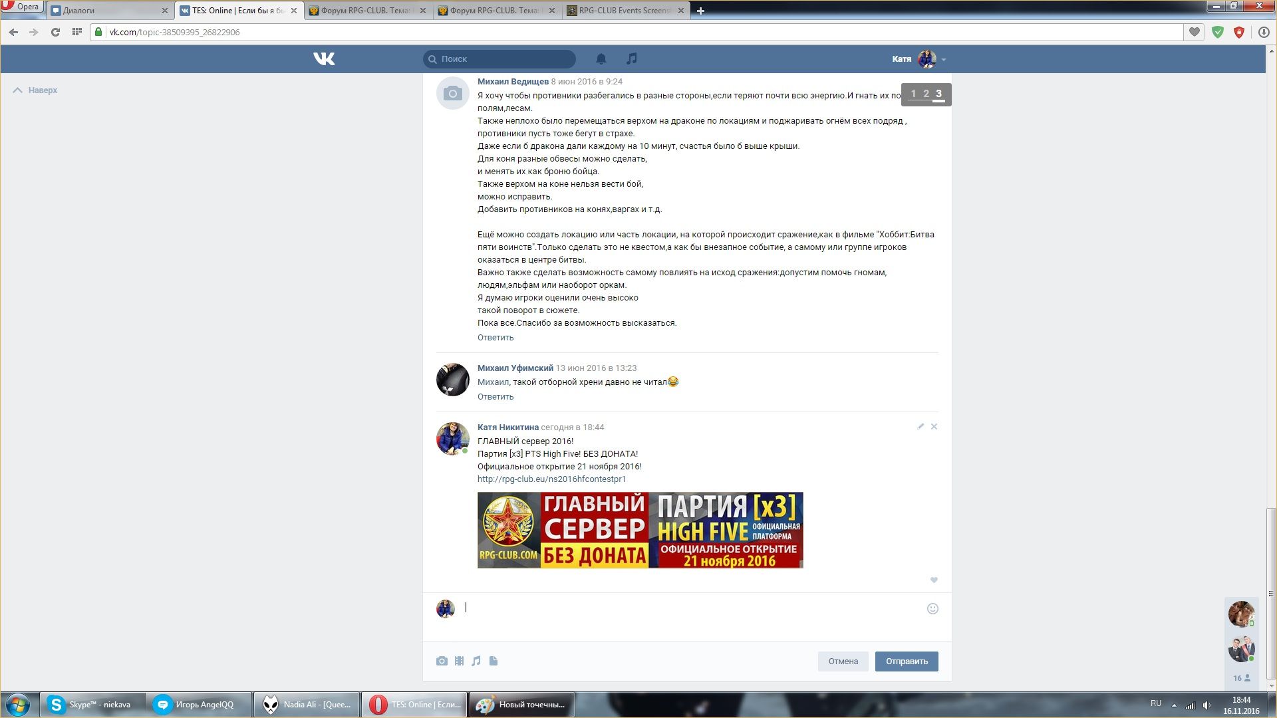Delete Катя Никитина's comment with X icon
The width and height of the screenshot is (1277, 718).
[934, 426]
